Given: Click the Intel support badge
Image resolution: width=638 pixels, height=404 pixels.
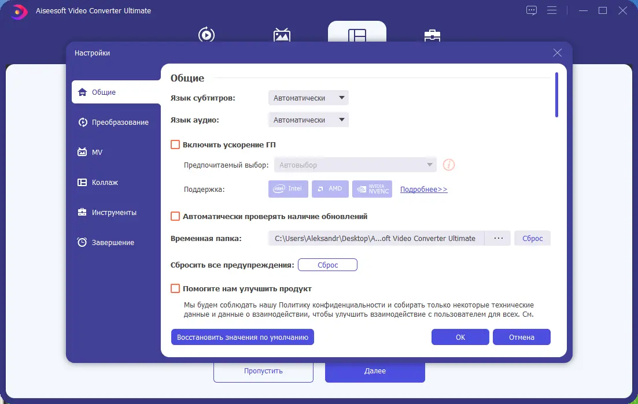Looking at the screenshot, I should 288,189.
